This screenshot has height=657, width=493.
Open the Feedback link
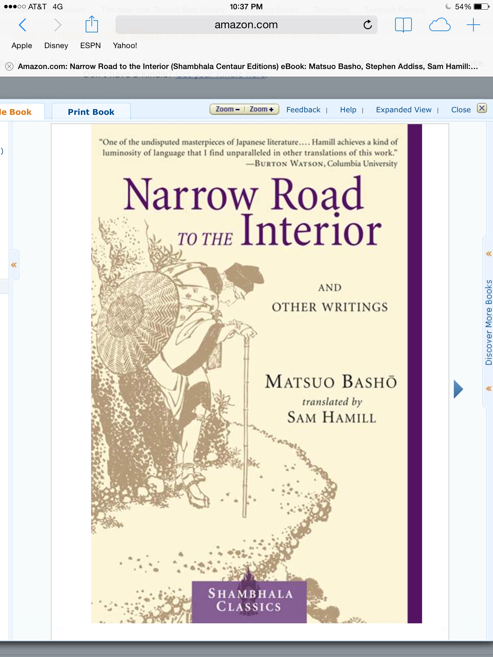click(x=303, y=110)
